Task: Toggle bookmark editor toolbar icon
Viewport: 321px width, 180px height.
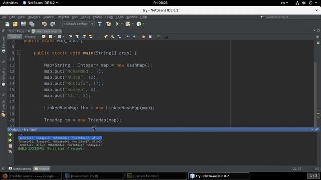Action: 119,37
